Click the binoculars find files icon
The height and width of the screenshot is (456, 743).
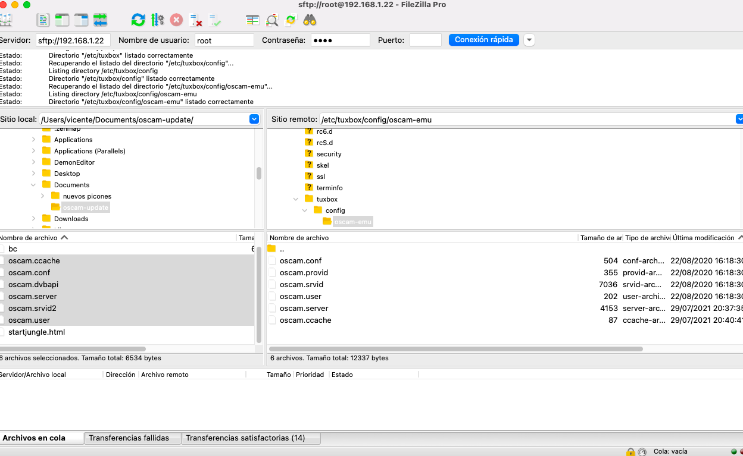tap(310, 20)
